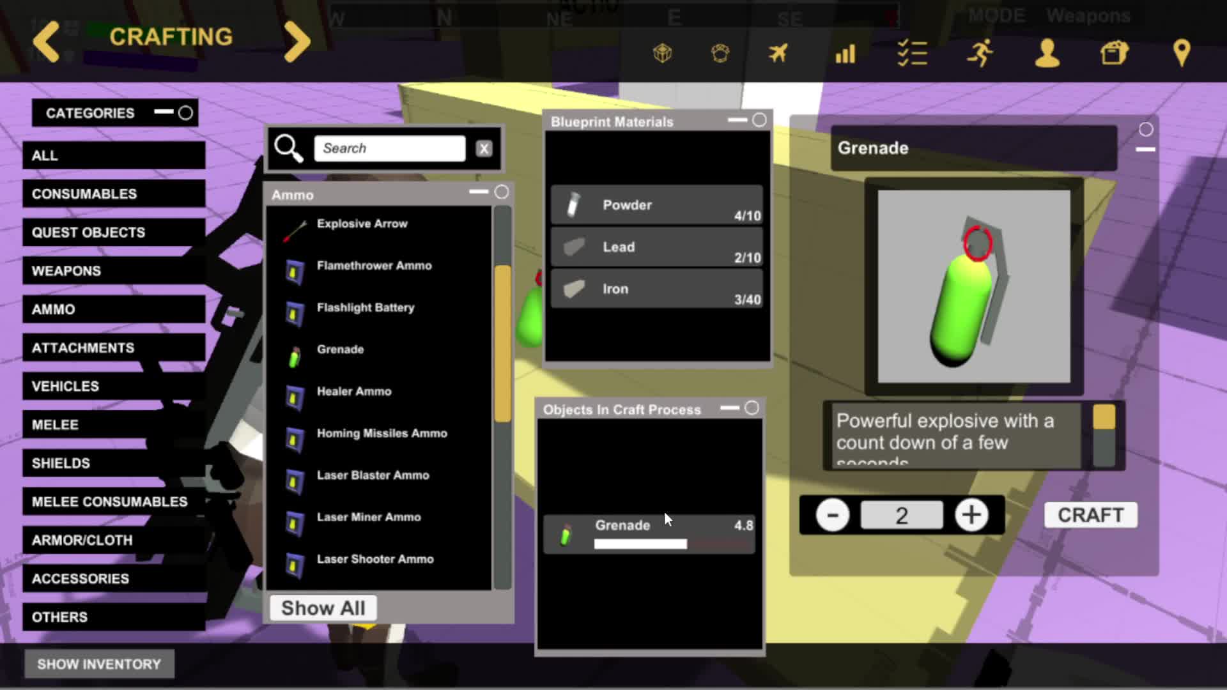Click the magnifying glass search icon
Screen dimensions: 1227x690
pyautogui.click(x=289, y=148)
